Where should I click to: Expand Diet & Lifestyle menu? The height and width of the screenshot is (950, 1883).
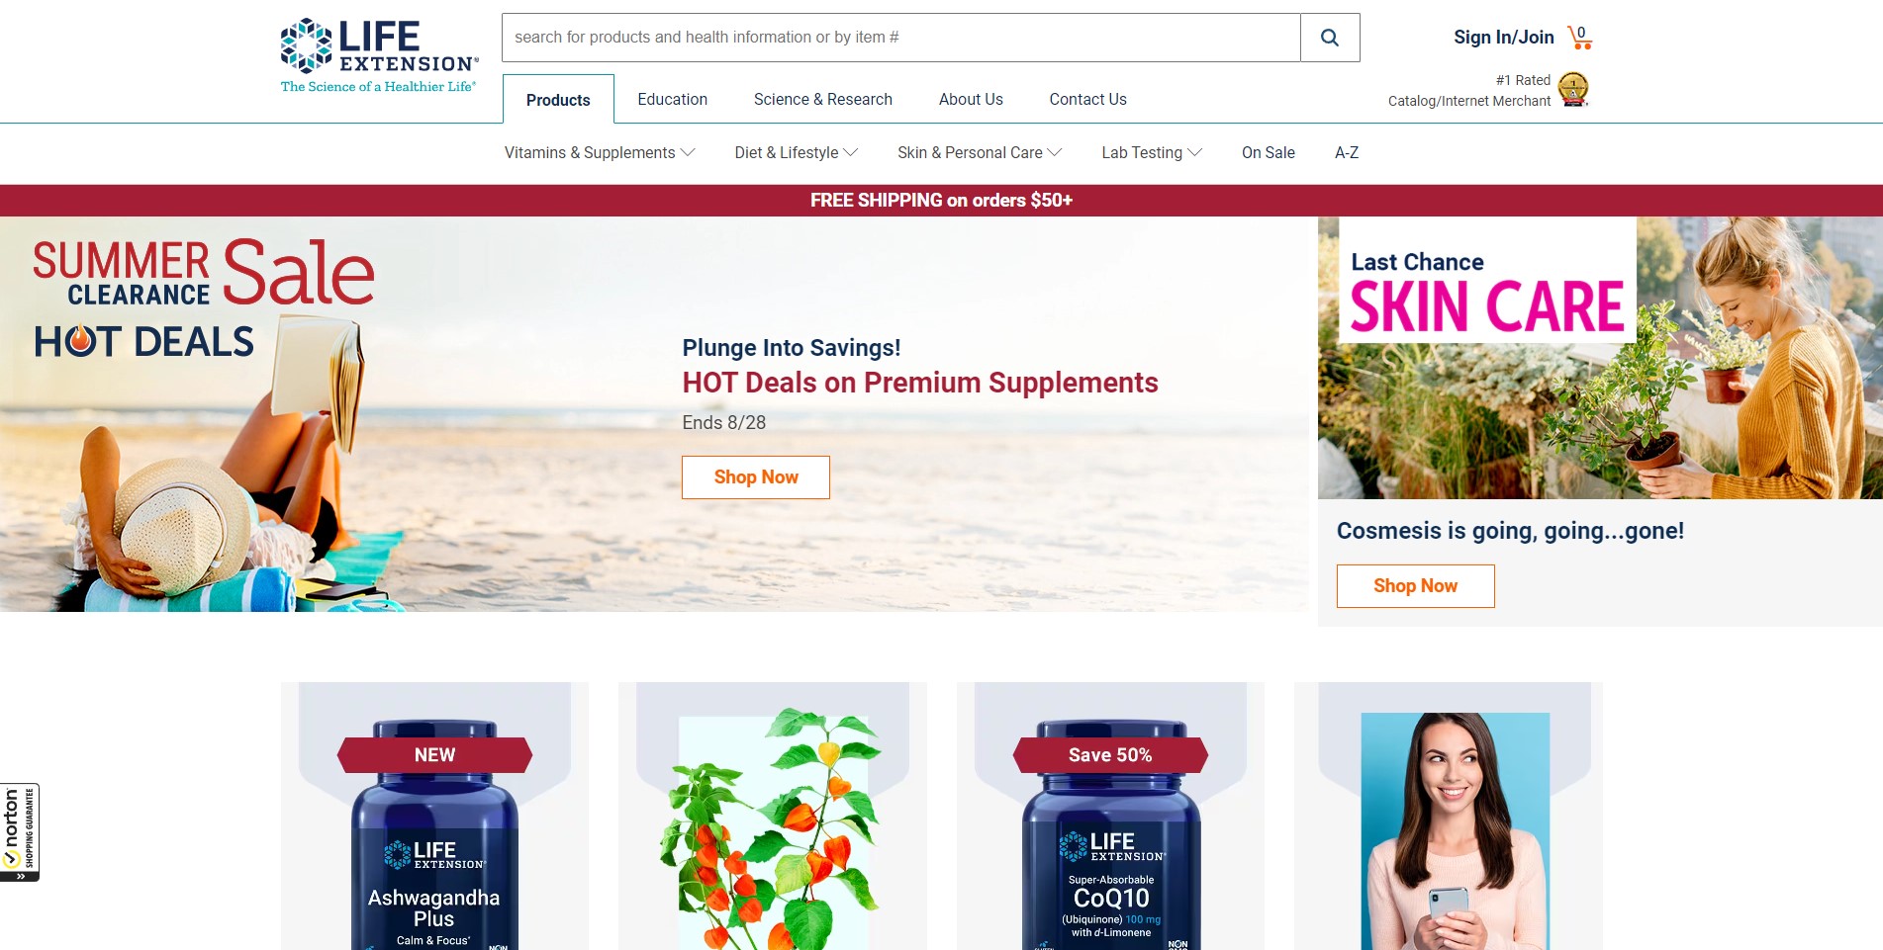[x=796, y=152]
